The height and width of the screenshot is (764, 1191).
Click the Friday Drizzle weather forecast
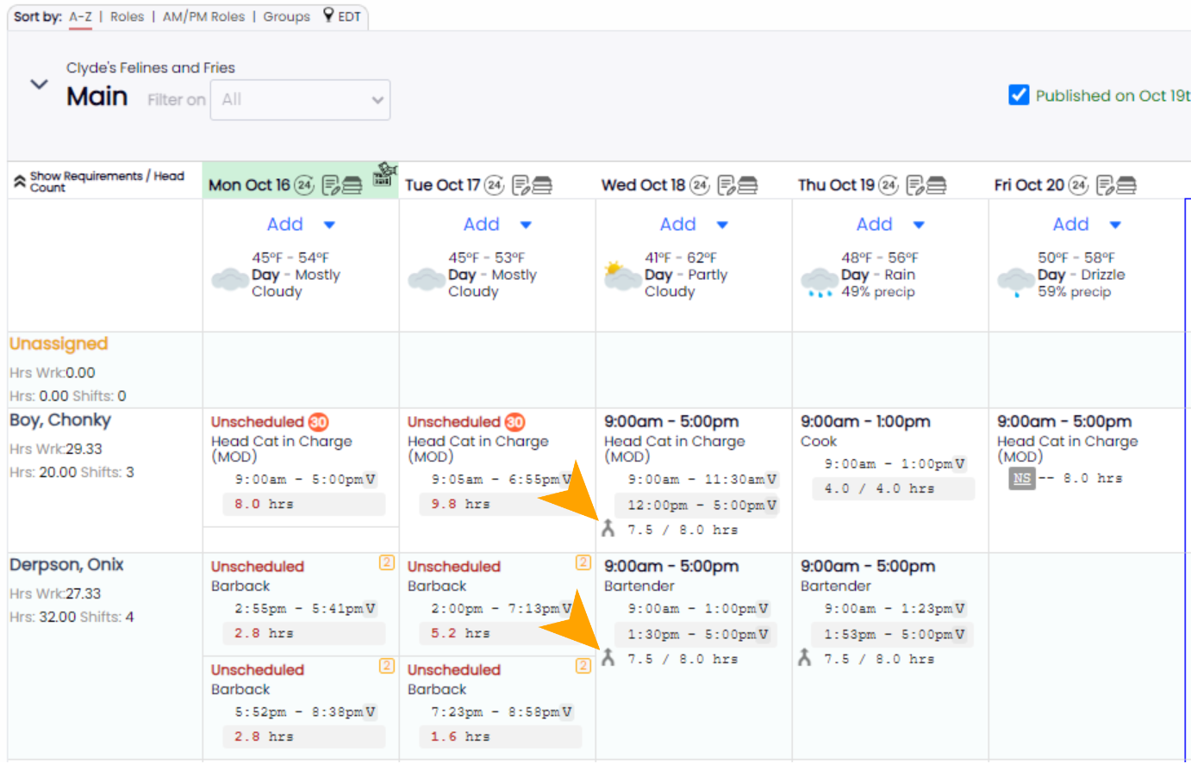click(x=1061, y=276)
